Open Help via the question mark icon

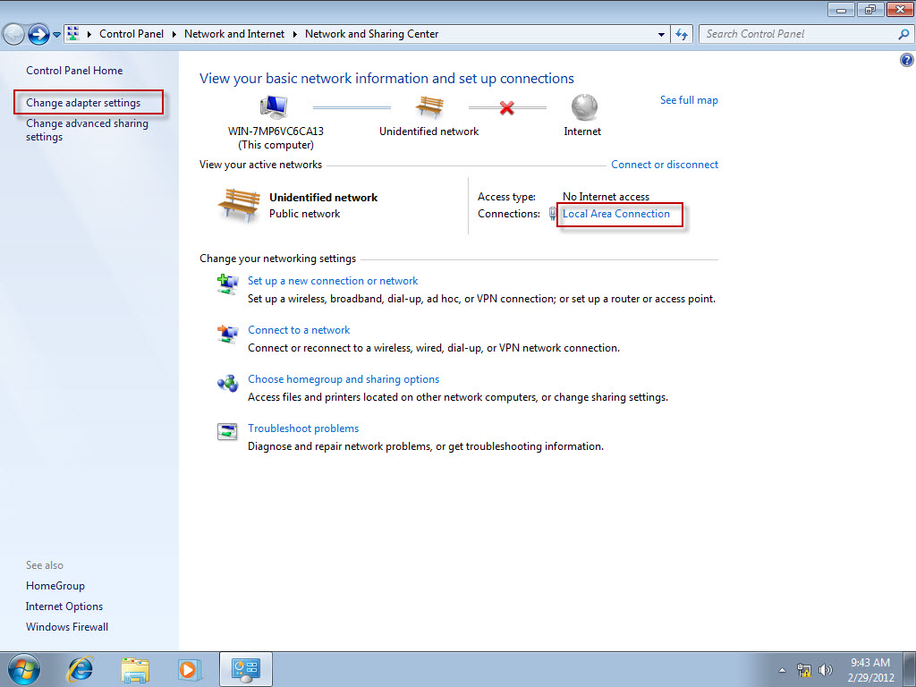(906, 59)
